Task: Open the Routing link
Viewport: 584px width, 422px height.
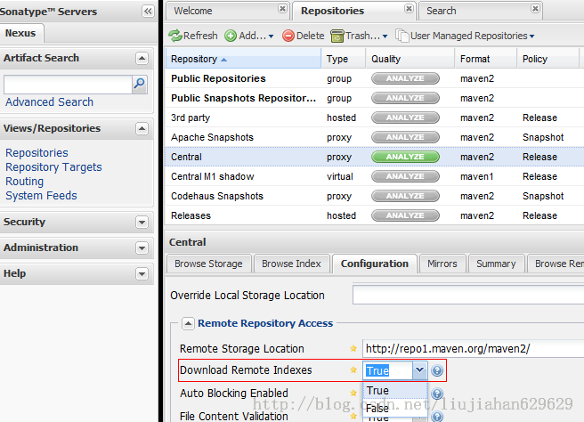Action: point(24,182)
